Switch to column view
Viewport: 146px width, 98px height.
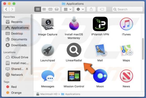click(50, 9)
